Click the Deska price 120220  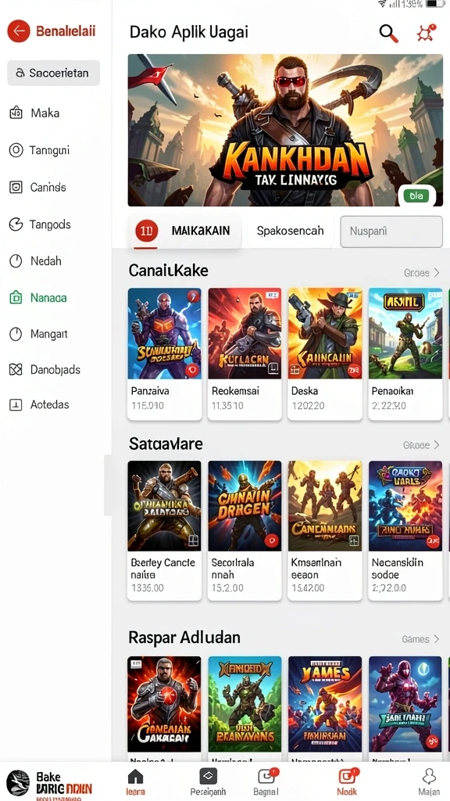tap(308, 406)
